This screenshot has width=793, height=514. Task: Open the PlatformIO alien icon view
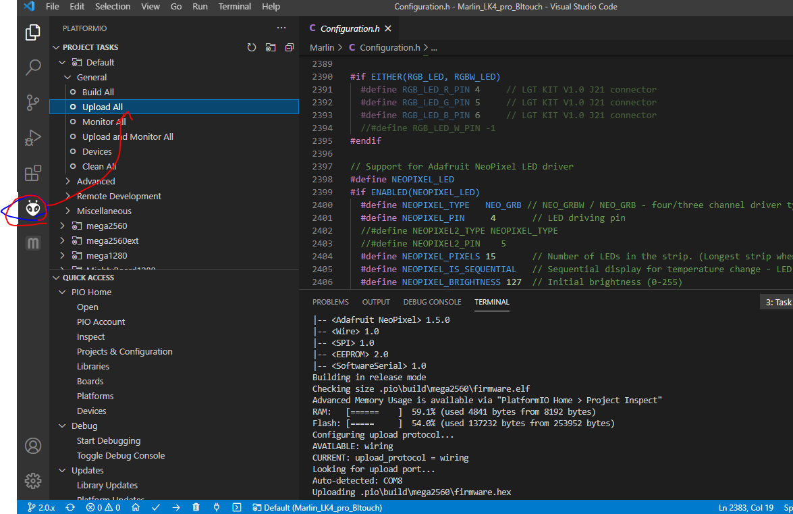(x=33, y=208)
